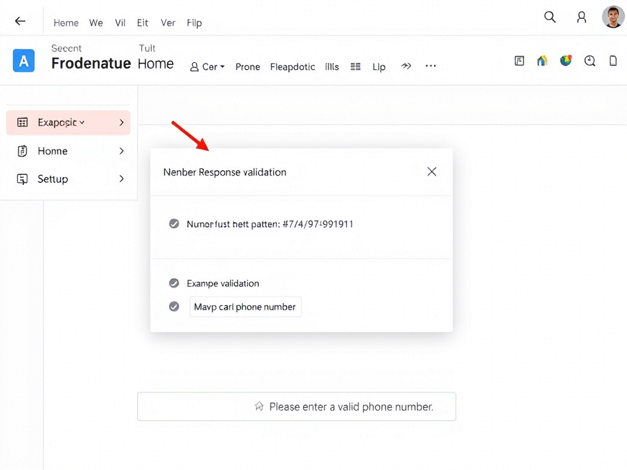Click the blue 'A' app logo

tap(24, 61)
